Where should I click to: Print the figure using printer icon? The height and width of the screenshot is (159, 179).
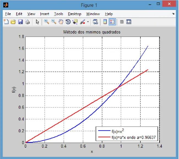click(28, 22)
